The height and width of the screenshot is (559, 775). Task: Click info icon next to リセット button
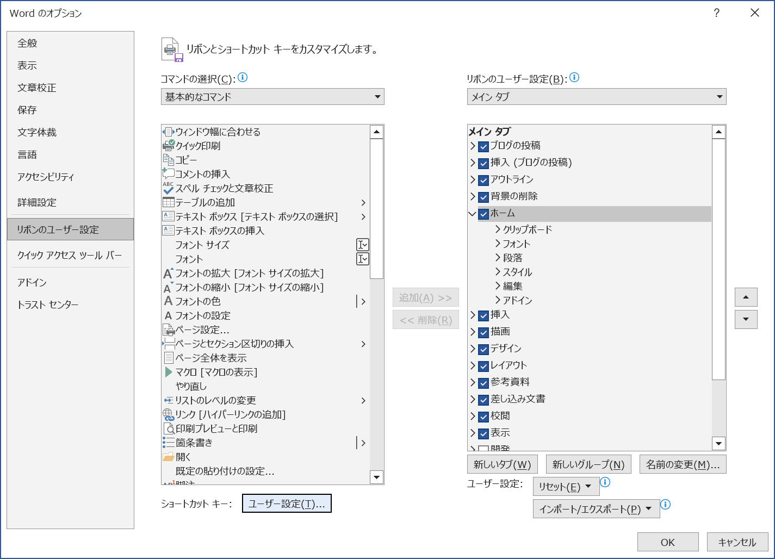click(605, 482)
